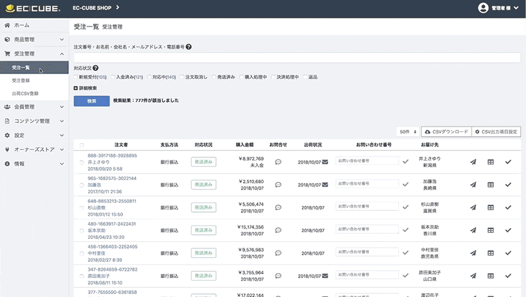Click the EC-CUBE logo
526x297 pixels.
coord(33,9)
